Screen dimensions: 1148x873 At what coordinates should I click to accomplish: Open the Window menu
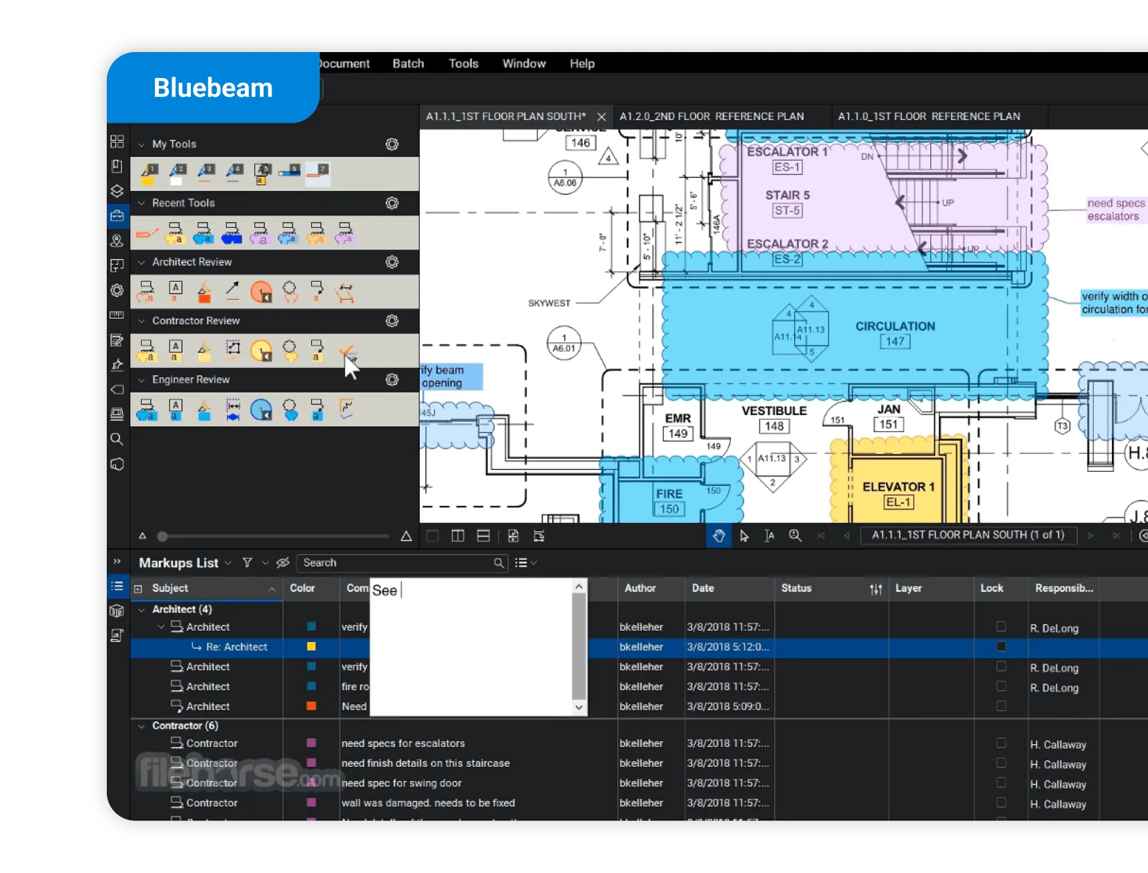click(x=524, y=63)
